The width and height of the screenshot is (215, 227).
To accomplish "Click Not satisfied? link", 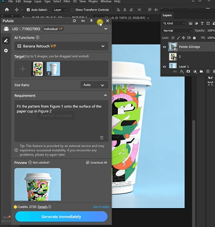I will pos(41,162).
